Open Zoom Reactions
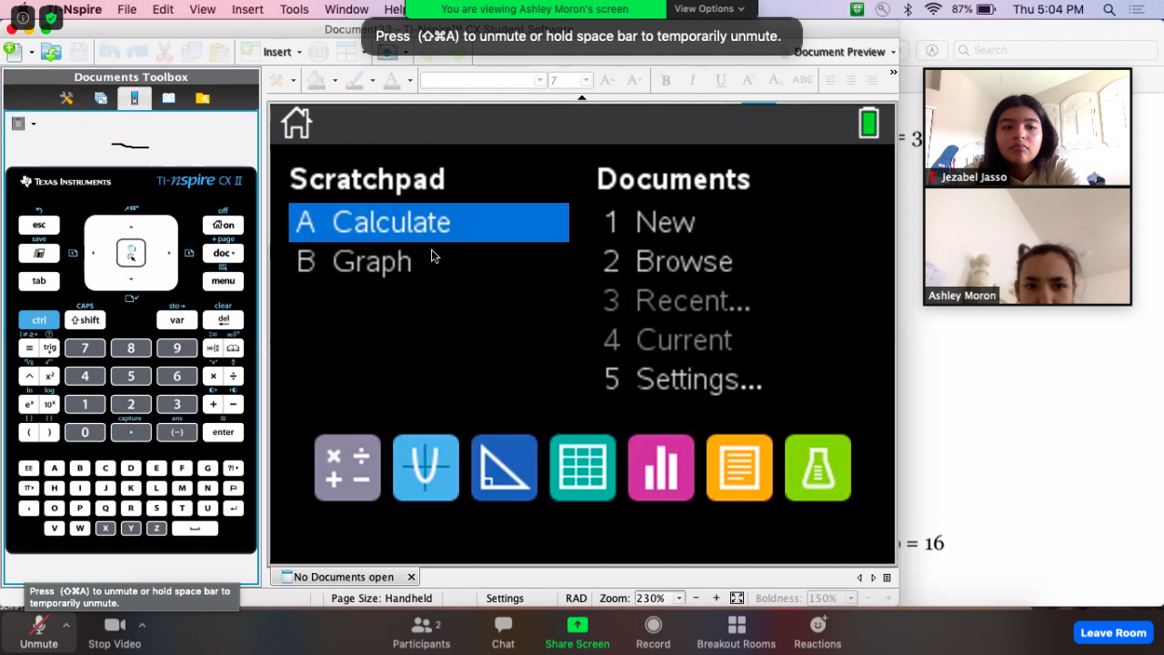This screenshot has width=1164, height=655. coord(818,632)
